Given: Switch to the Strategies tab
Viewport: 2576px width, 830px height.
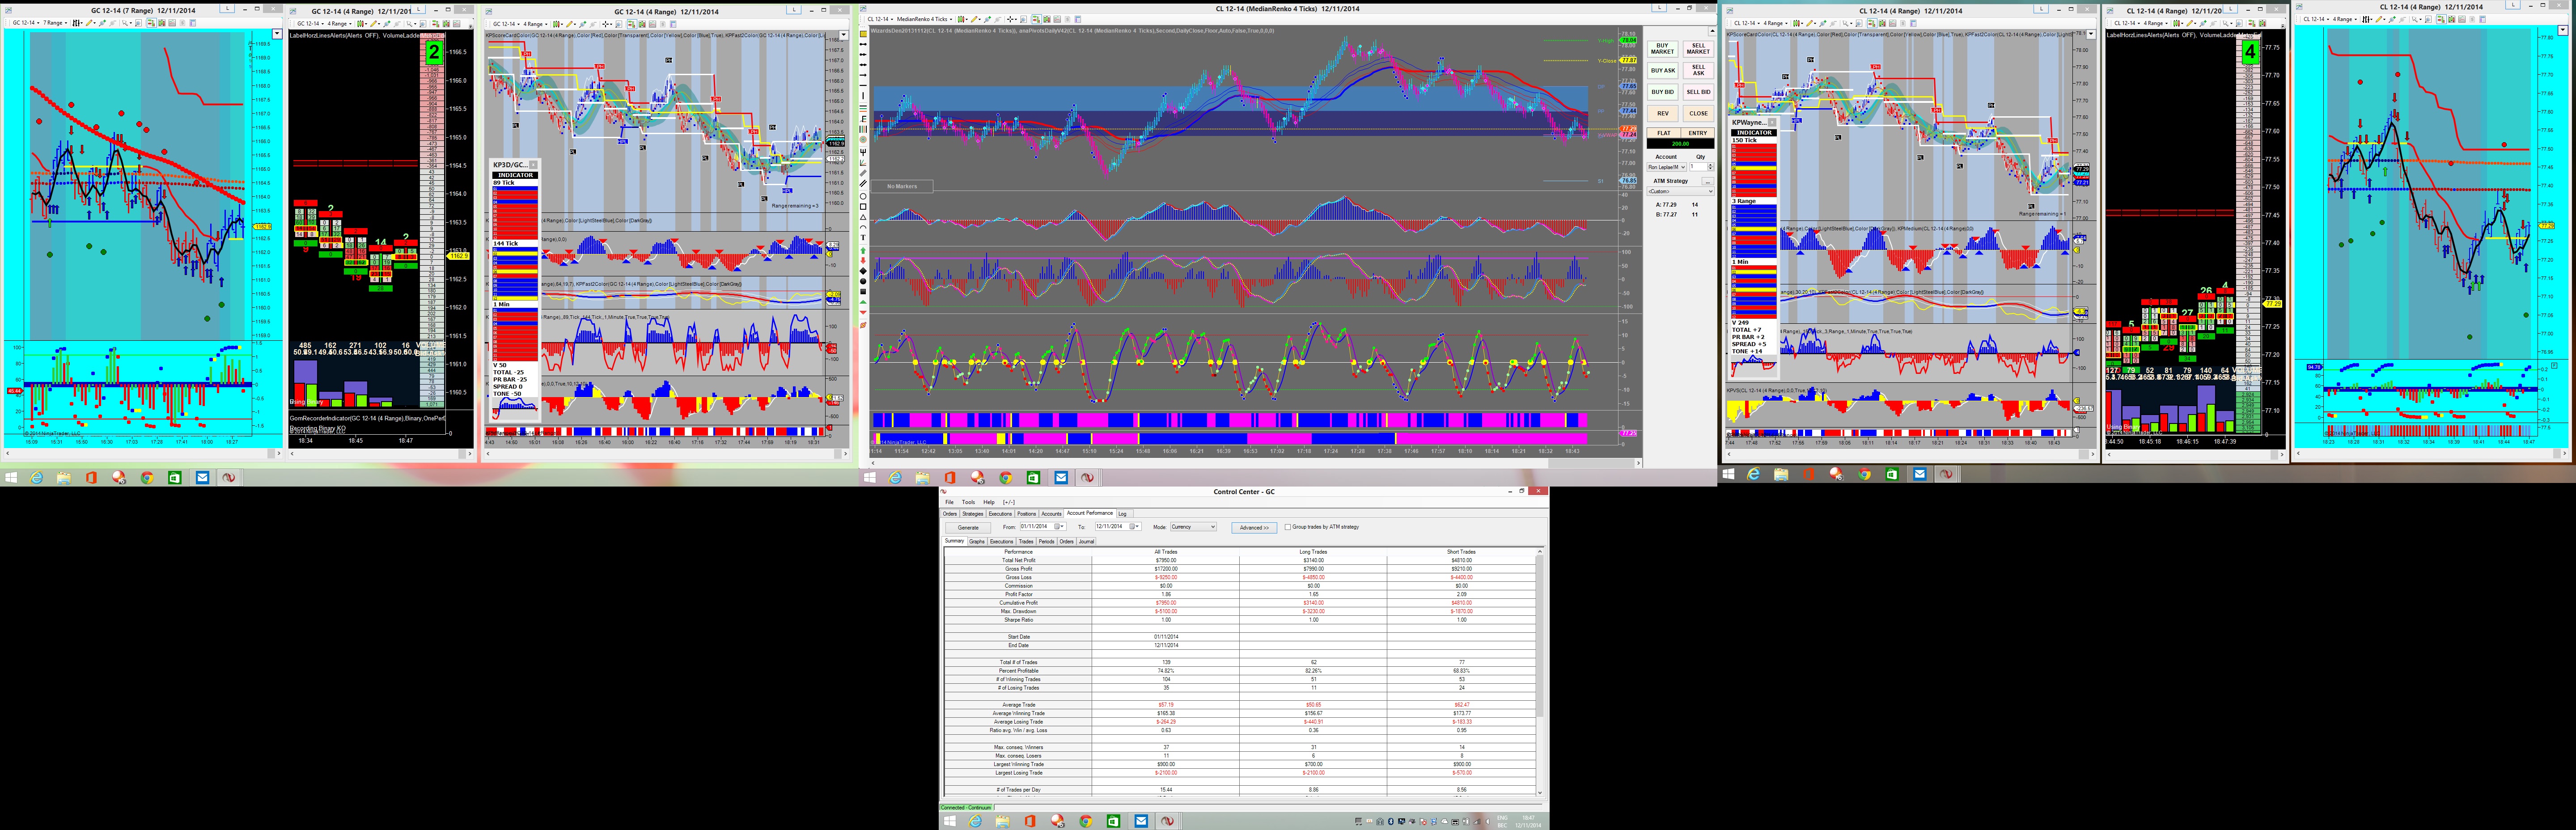Looking at the screenshot, I should (973, 514).
